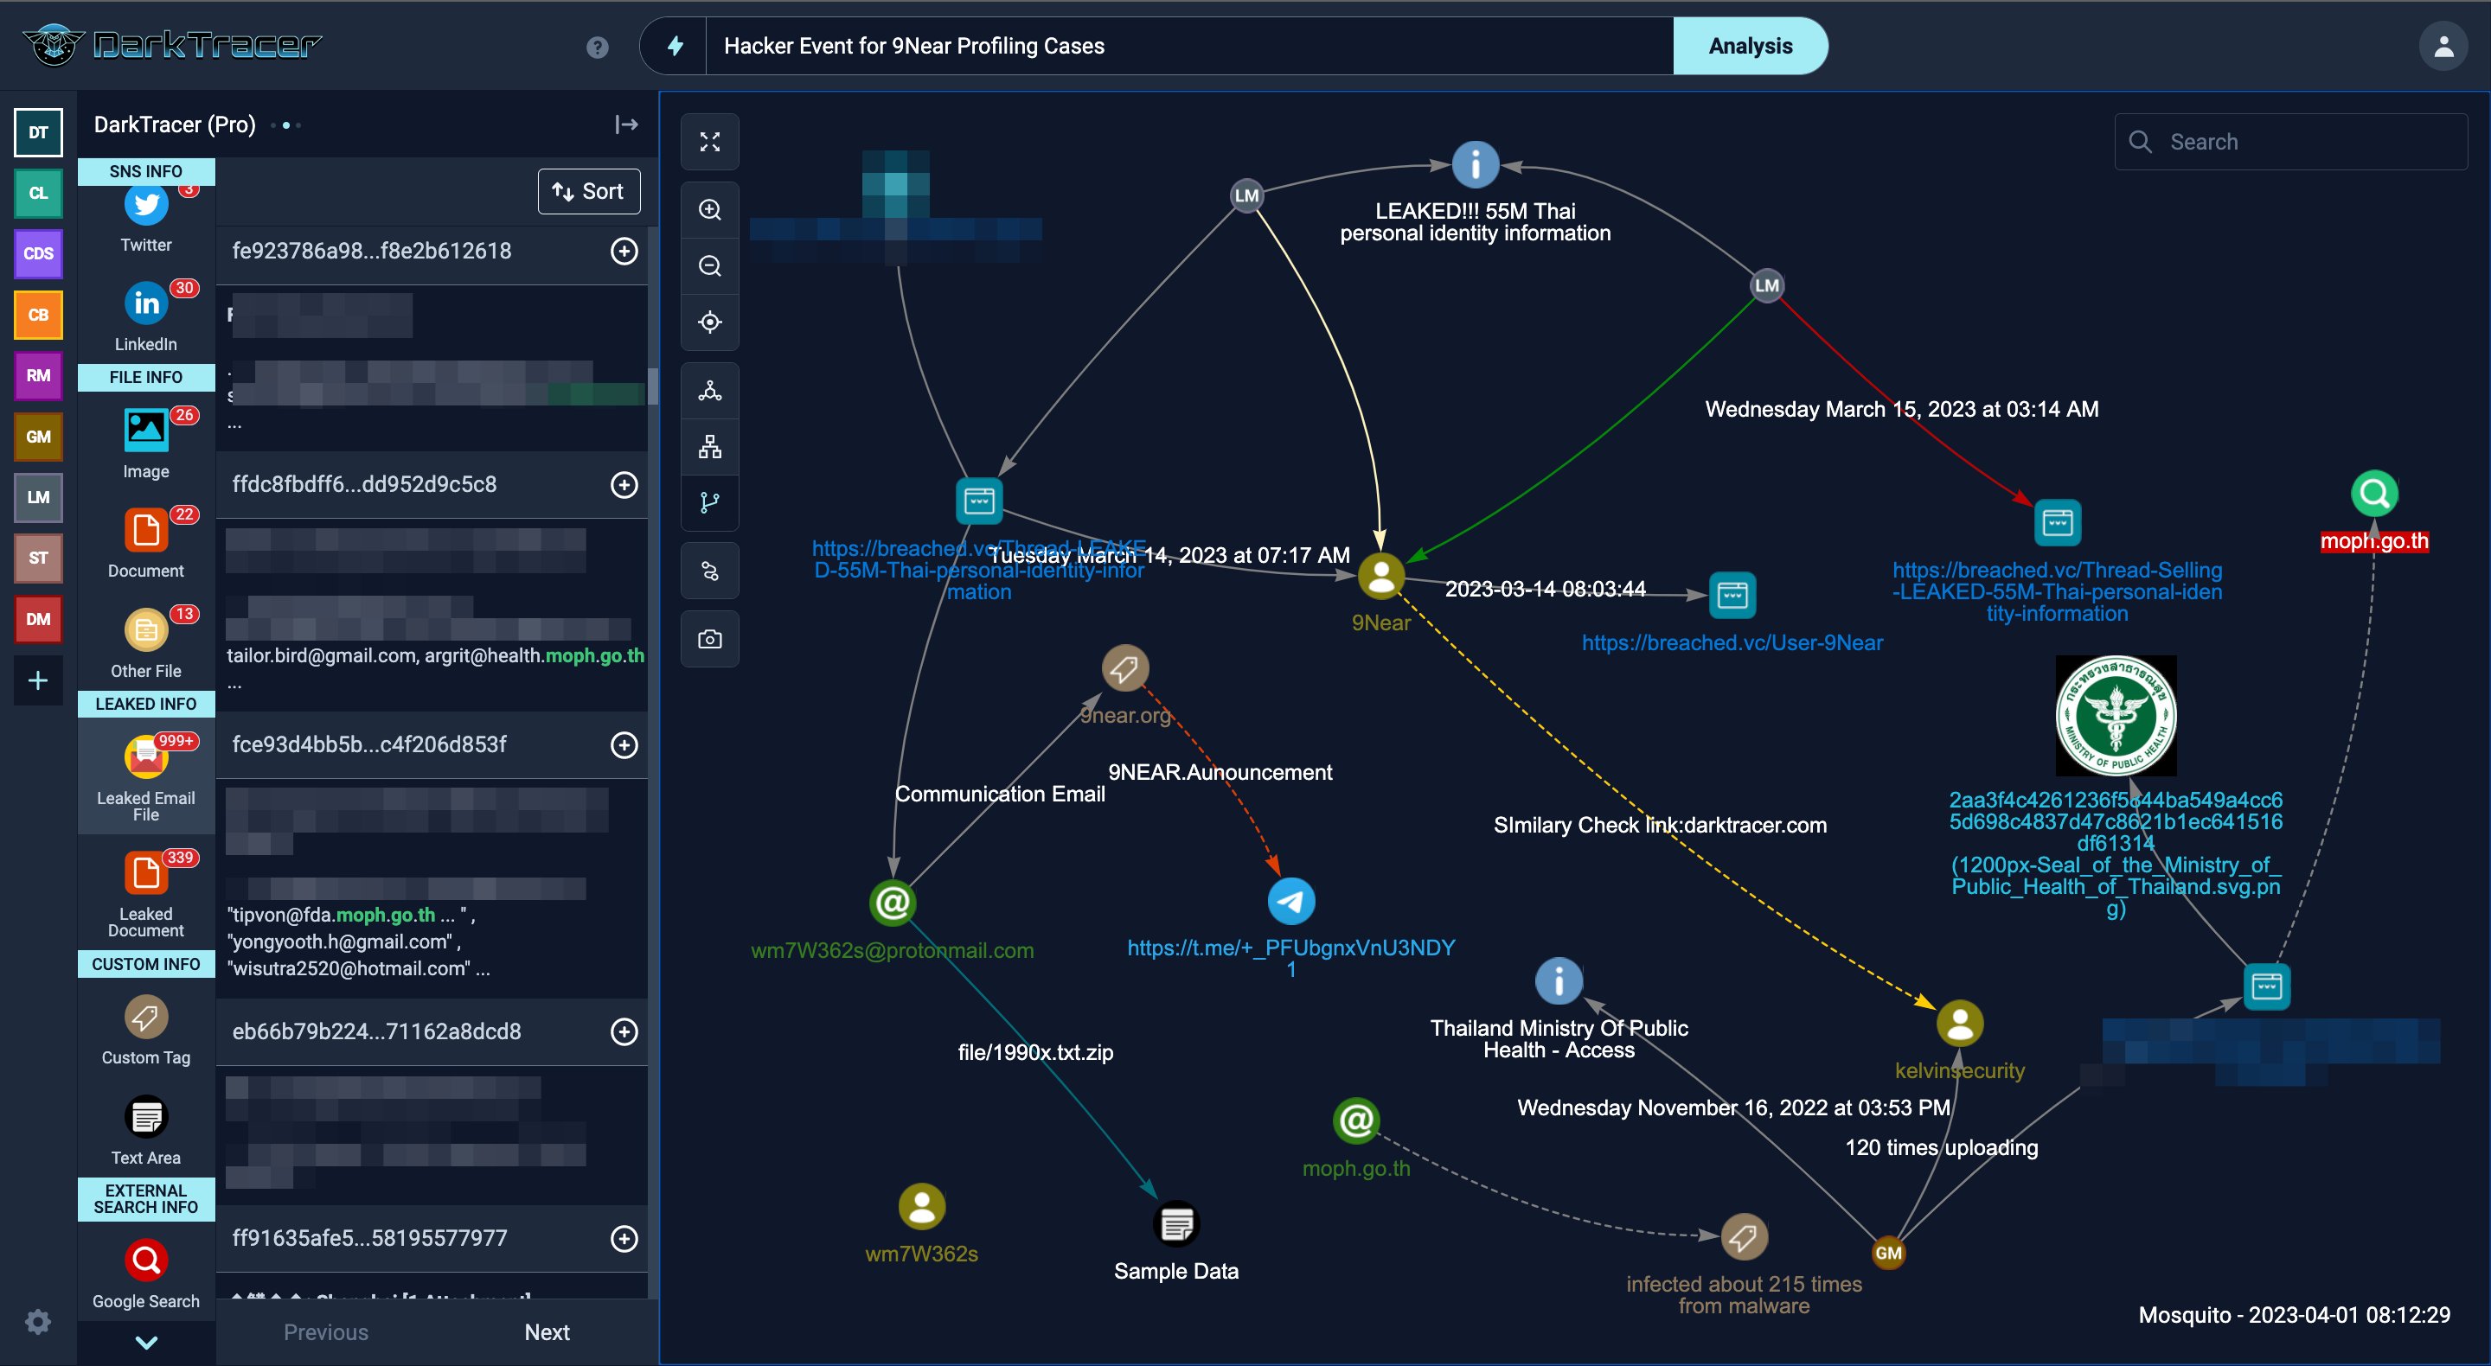The width and height of the screenshot is (2491, 1366).
Task: Select the wm7W362s@protonmail.com email node
Action: point(893,903)
